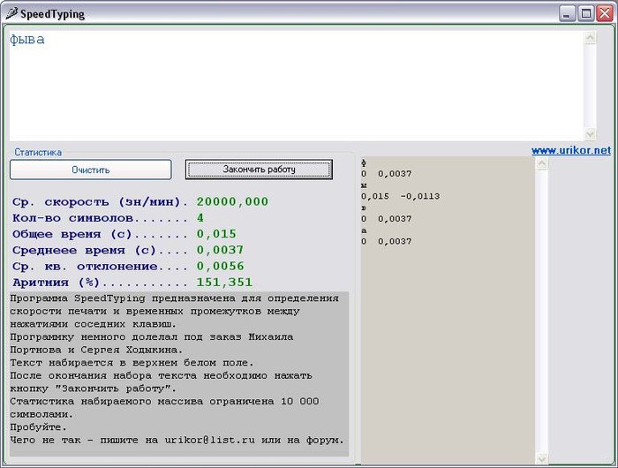The width and height of the screenshot is (618, 468).
Task: Click the Ср. скорость (зн/мин) label
Action: (100, 202)
